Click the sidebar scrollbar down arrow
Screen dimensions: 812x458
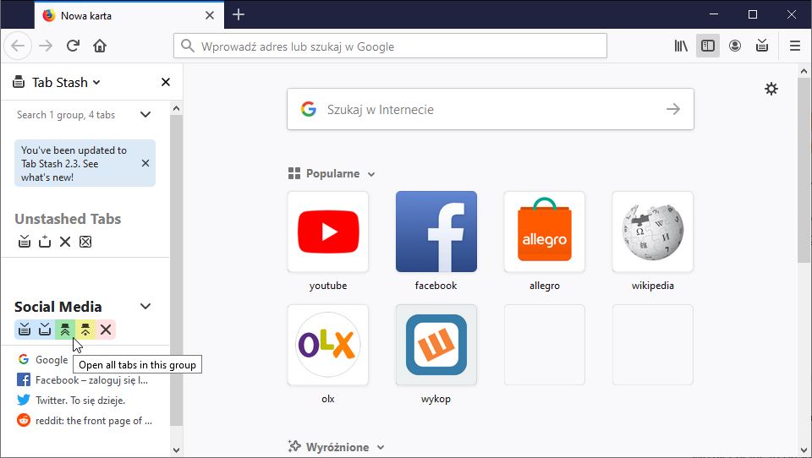tap(176, 450)
